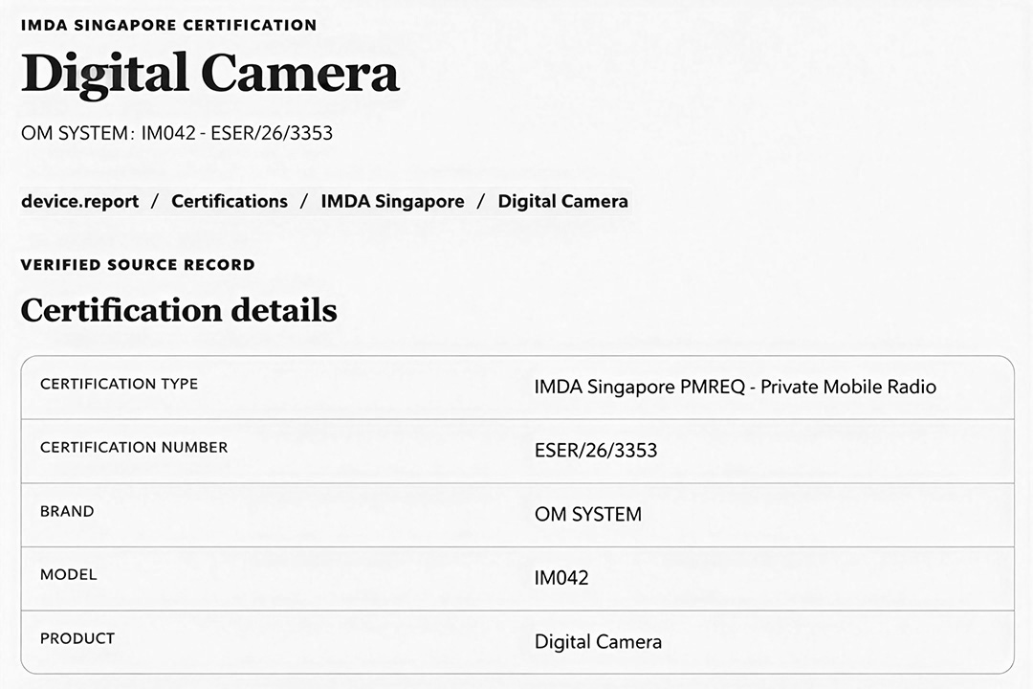The width and height of the screenshot is (1033, 689).
Task: Select the Digital Camera breadcrumb entry
Action: pyautogui.click(x=562, y=201)
